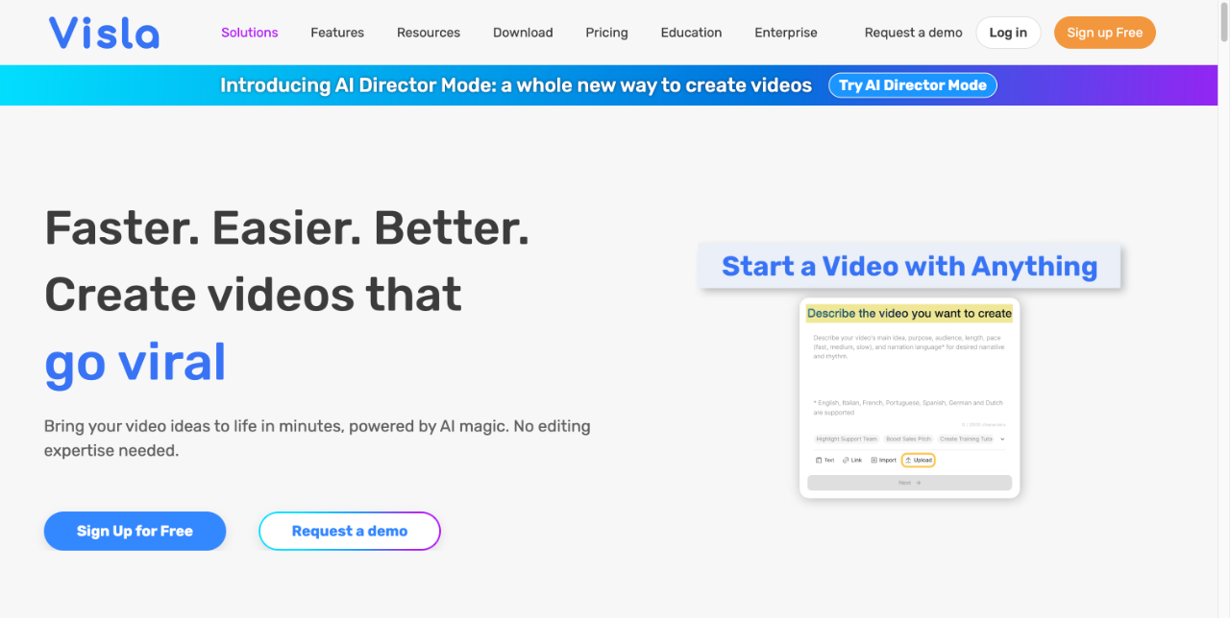
Task: Click the orange Sign up Free button
Action: 1104,32
